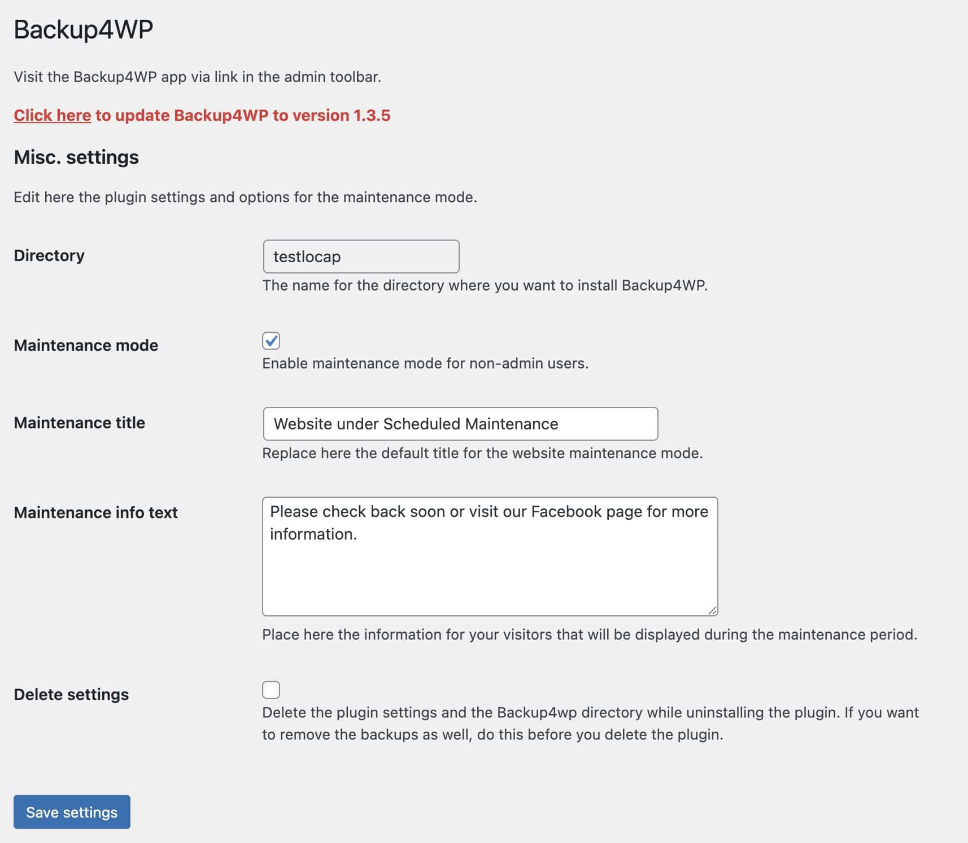Click the Delete settings label
The height and width of the screenshot is (843, 968).
(71, 694)
